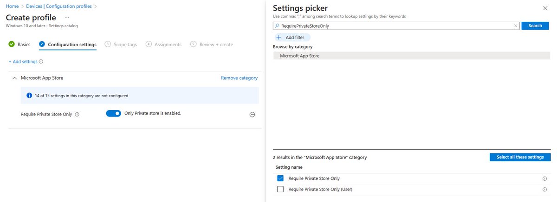Open the Scope tags step

click(121, 44)
